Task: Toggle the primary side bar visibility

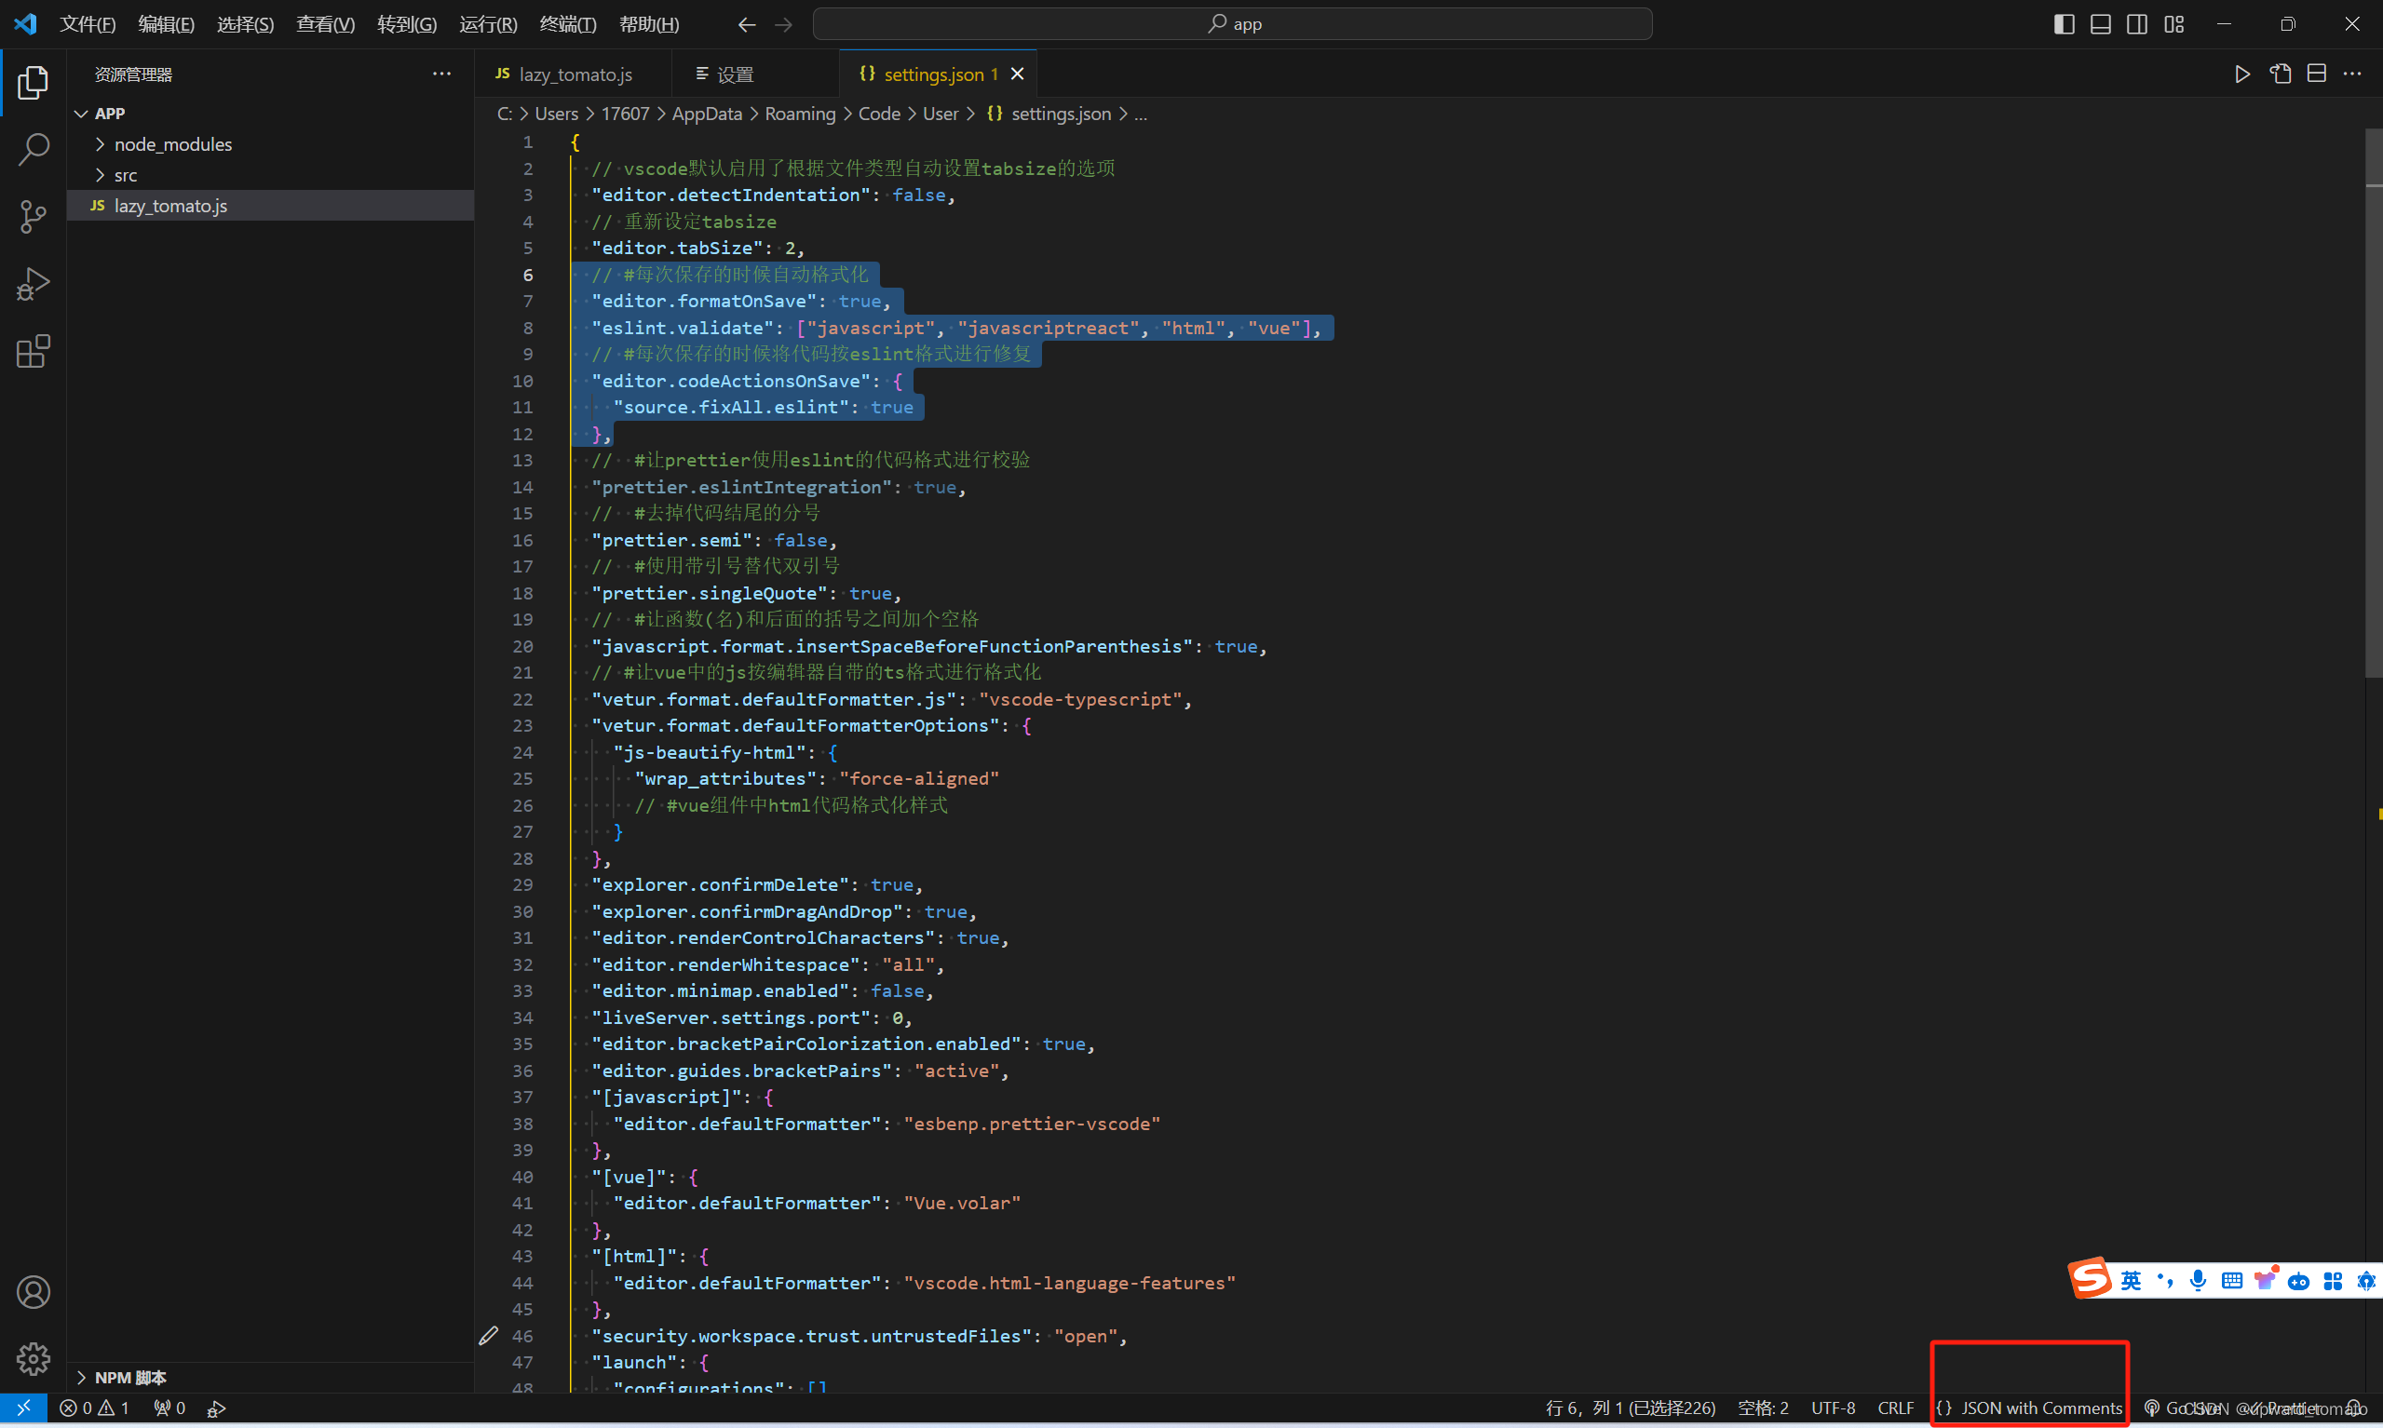Action: 2063,23
